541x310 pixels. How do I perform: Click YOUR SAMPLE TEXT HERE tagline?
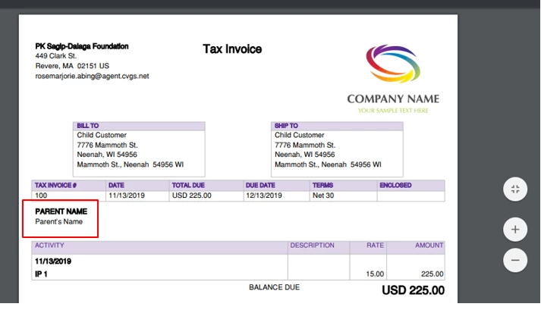pos(393,111)
